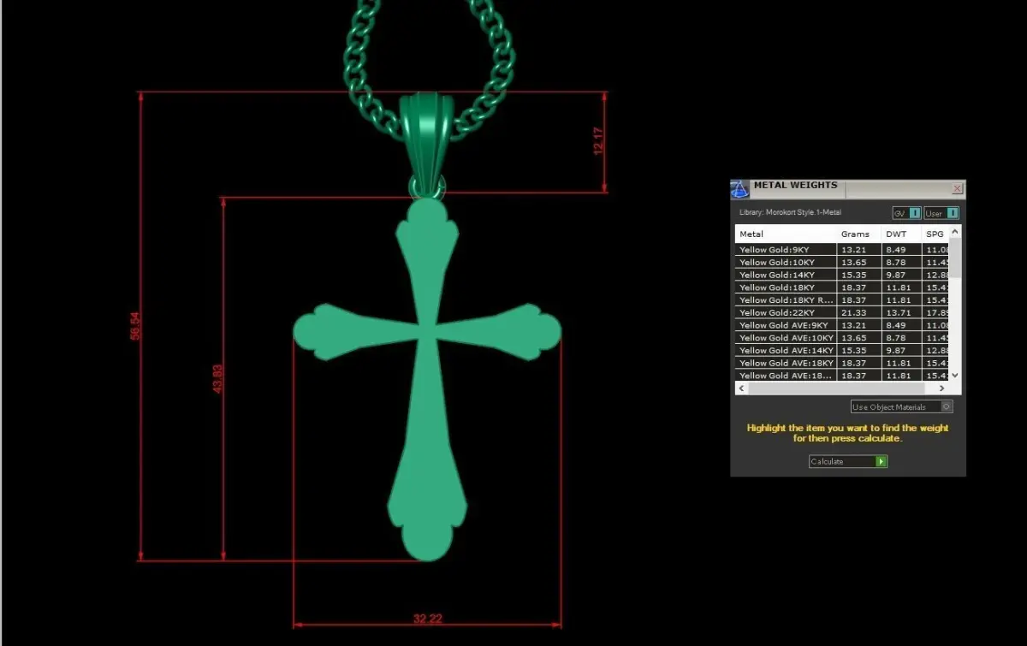Sort by the Grams column header

click(x=859, y=234)
